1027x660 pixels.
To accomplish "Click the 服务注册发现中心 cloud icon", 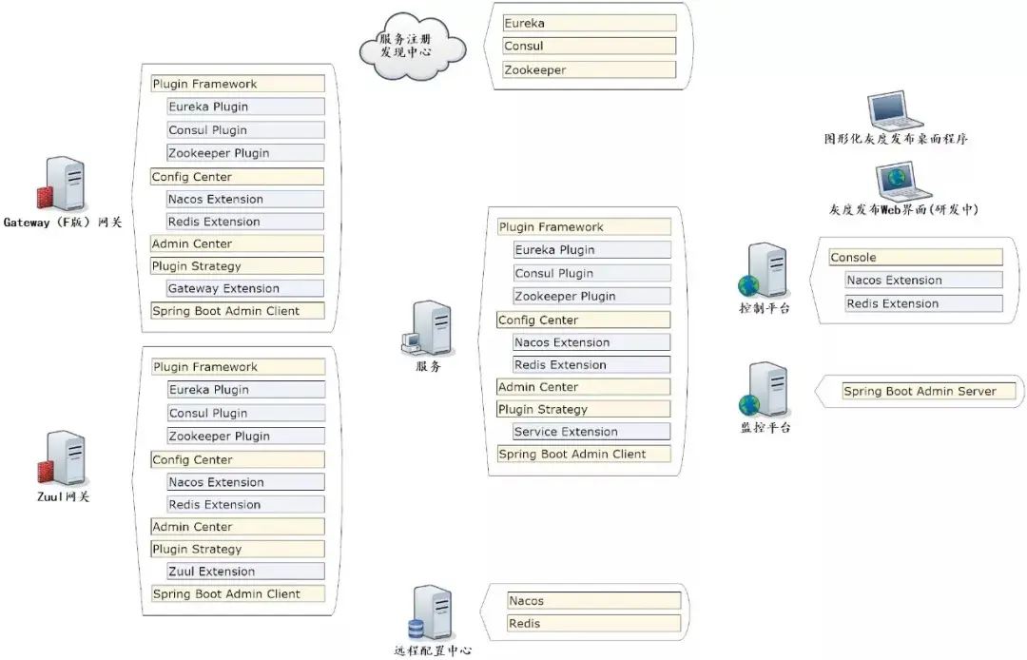I will [413, 46].
